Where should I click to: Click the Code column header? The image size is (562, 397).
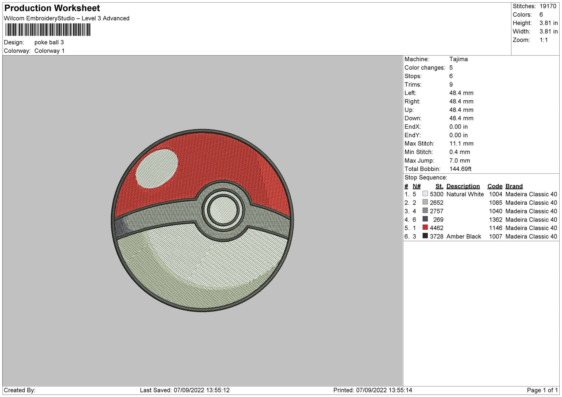coord(495,186)
